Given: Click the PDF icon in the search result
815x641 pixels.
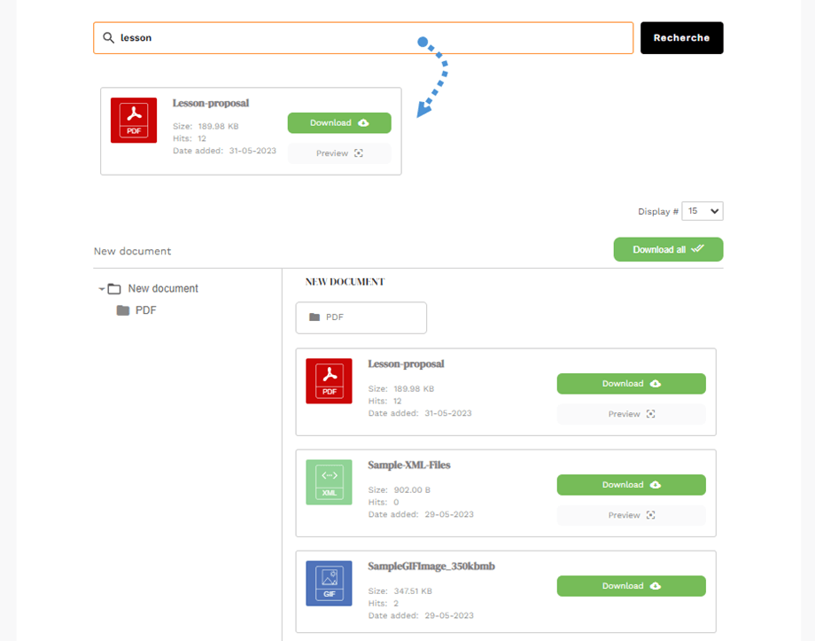Looking at the screenshot, I should 134,120.
